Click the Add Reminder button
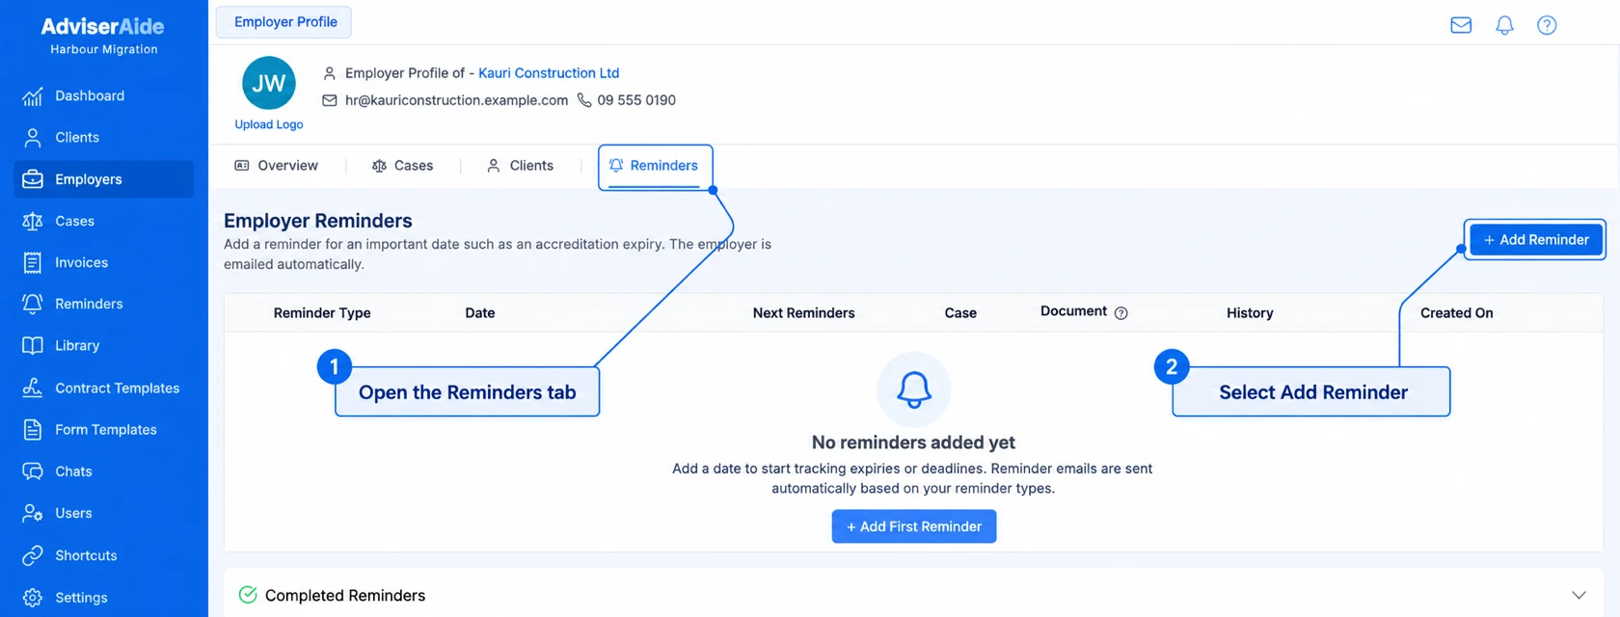Screen dimensions: 1620x617 (1537, 240)
